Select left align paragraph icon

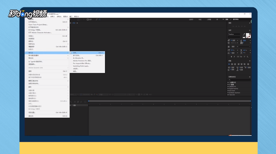(229, 64)
